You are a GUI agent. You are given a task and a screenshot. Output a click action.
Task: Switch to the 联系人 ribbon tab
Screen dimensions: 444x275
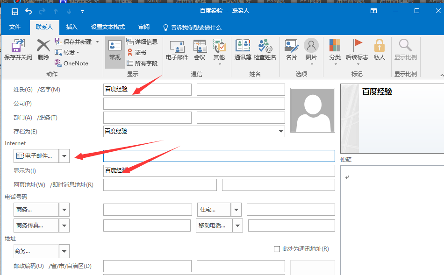44,27
